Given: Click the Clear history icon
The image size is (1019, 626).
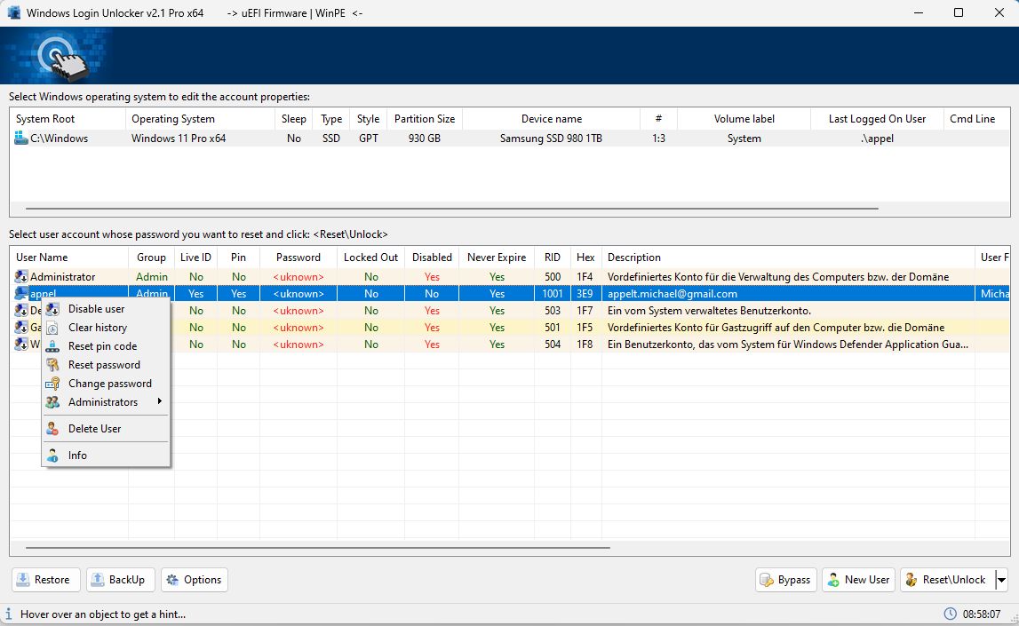Looking at the screenshot, I should click(52, 328).
